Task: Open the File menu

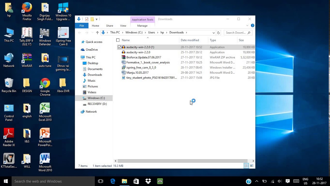Action: click(x=82, y=26)
